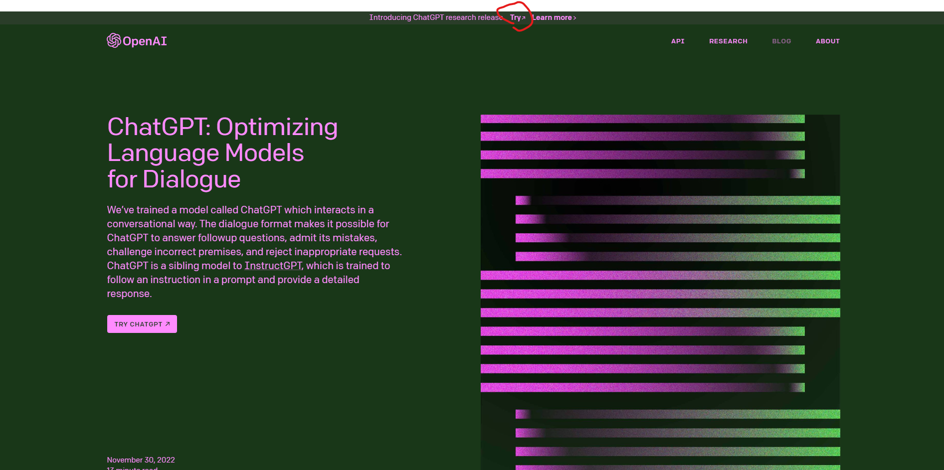Open the About menu item

(828, 41)
